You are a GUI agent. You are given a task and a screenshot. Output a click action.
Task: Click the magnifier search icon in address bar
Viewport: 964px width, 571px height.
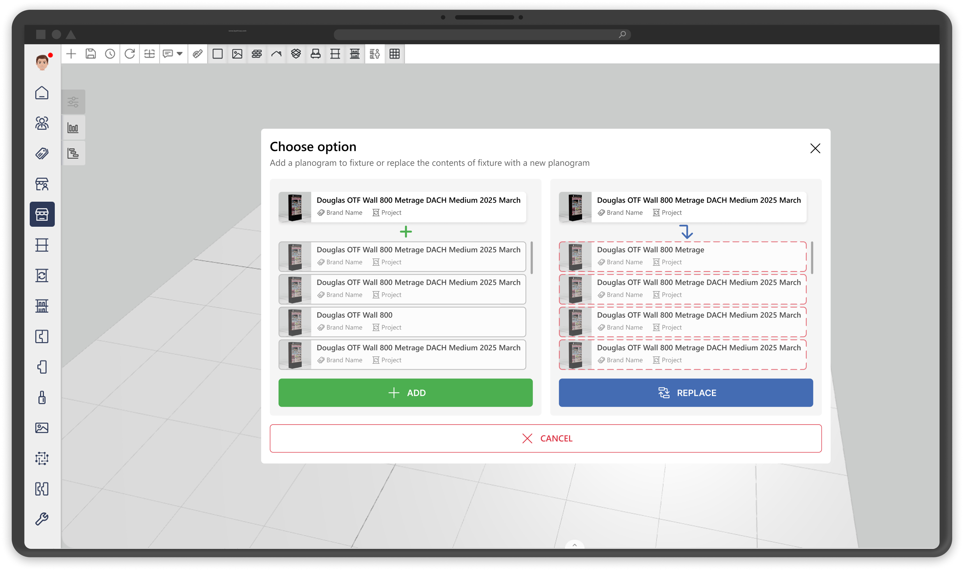622,35
